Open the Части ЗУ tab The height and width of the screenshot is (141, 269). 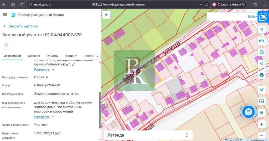click(x=71, y=56)
